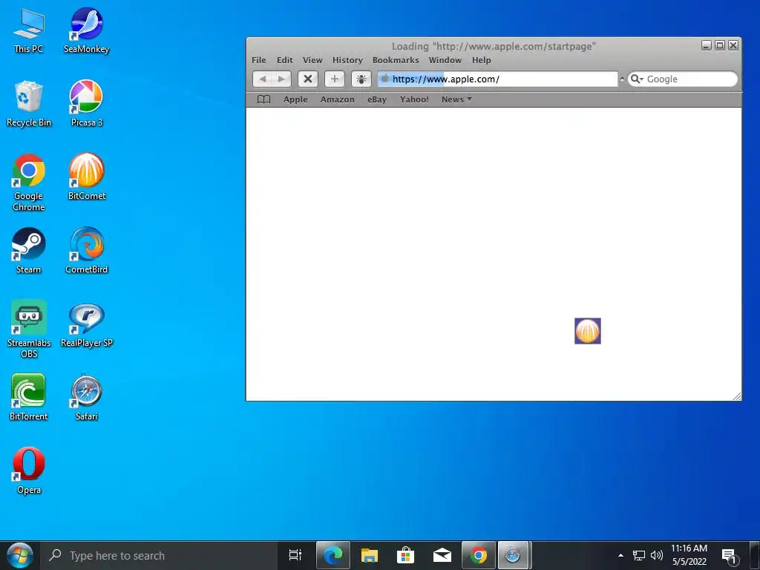Open the This PC desktop icon
Viewport: 760px width, 570px height.
29,30
